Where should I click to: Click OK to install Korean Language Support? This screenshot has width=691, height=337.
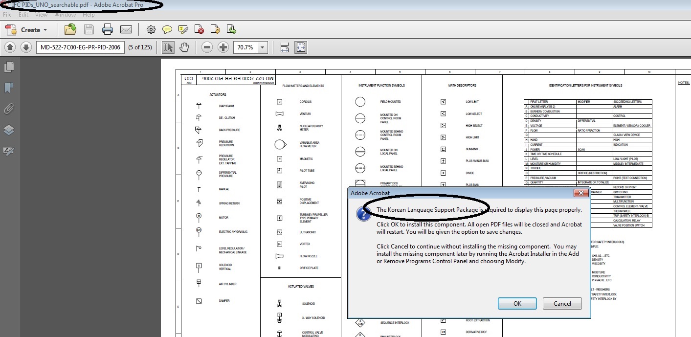coord(517,303)
